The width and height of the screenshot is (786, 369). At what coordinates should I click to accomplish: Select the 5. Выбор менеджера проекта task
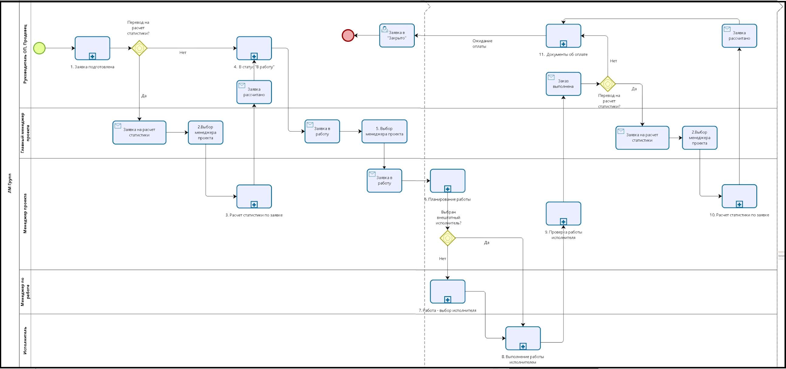tap(384, 131)
